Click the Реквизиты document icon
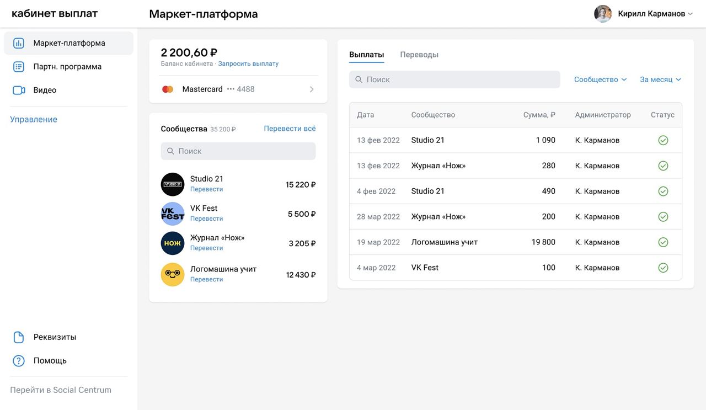The width and height of the screenshot is (706, 410). [x=19, y=337]
